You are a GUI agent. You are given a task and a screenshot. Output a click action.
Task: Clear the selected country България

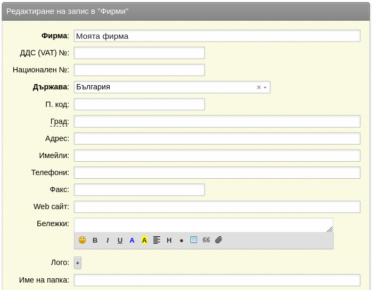259,87
